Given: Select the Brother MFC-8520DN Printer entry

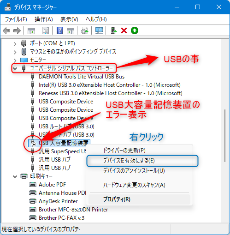Looking at the screenshot, I should coord(73,210).
